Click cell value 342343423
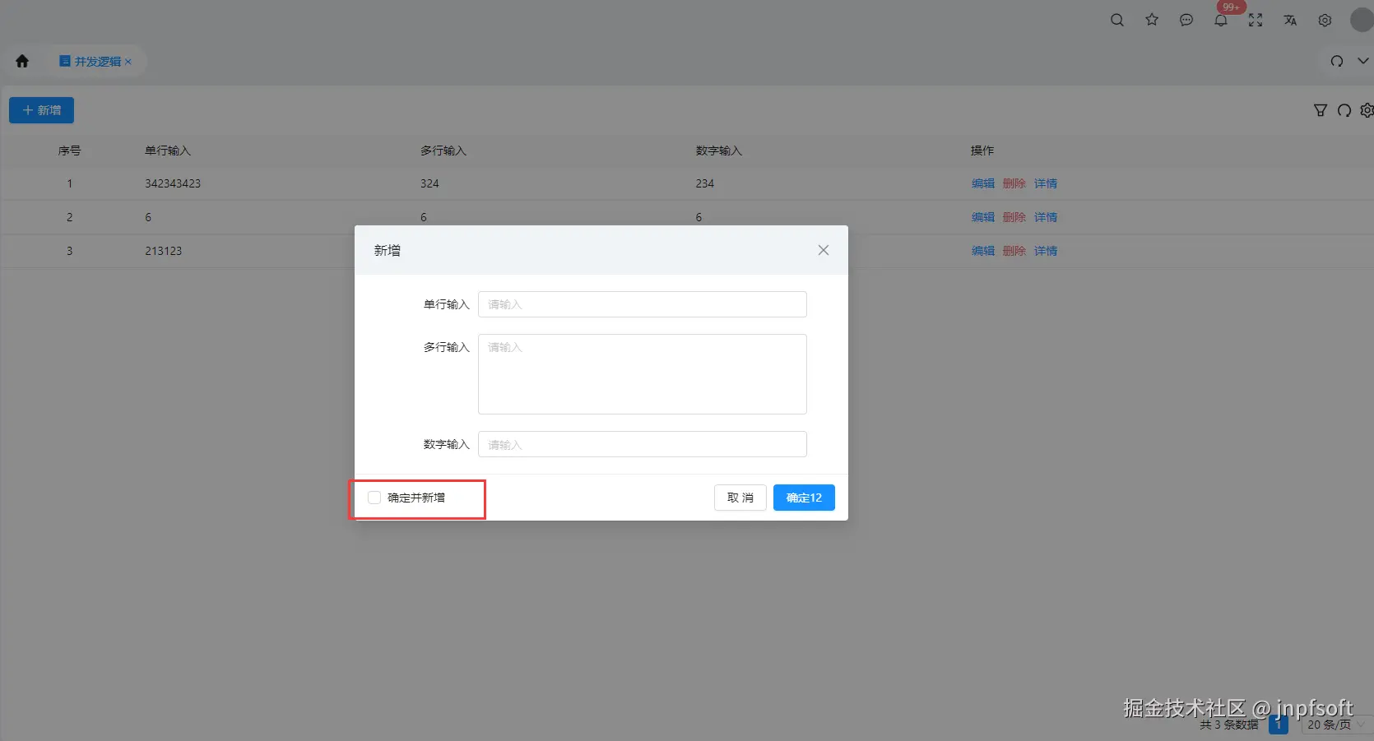This screenshot has width=1374, height=741. pos(173,183)
